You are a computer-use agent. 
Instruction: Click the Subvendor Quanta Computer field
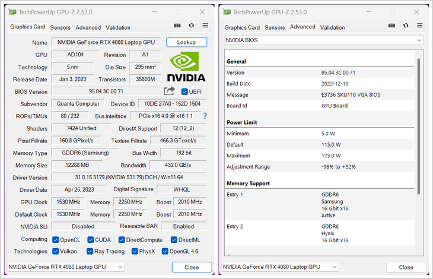pos(78,104)
